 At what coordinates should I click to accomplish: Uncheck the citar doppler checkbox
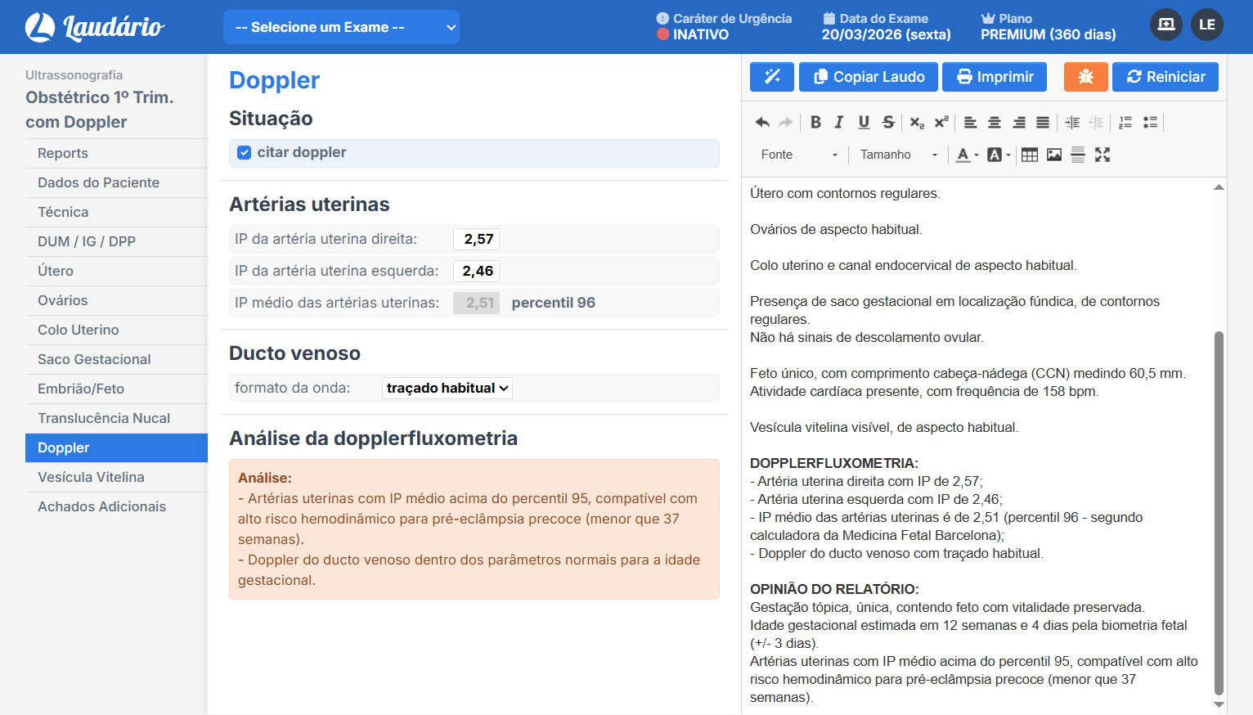point(244,152)
